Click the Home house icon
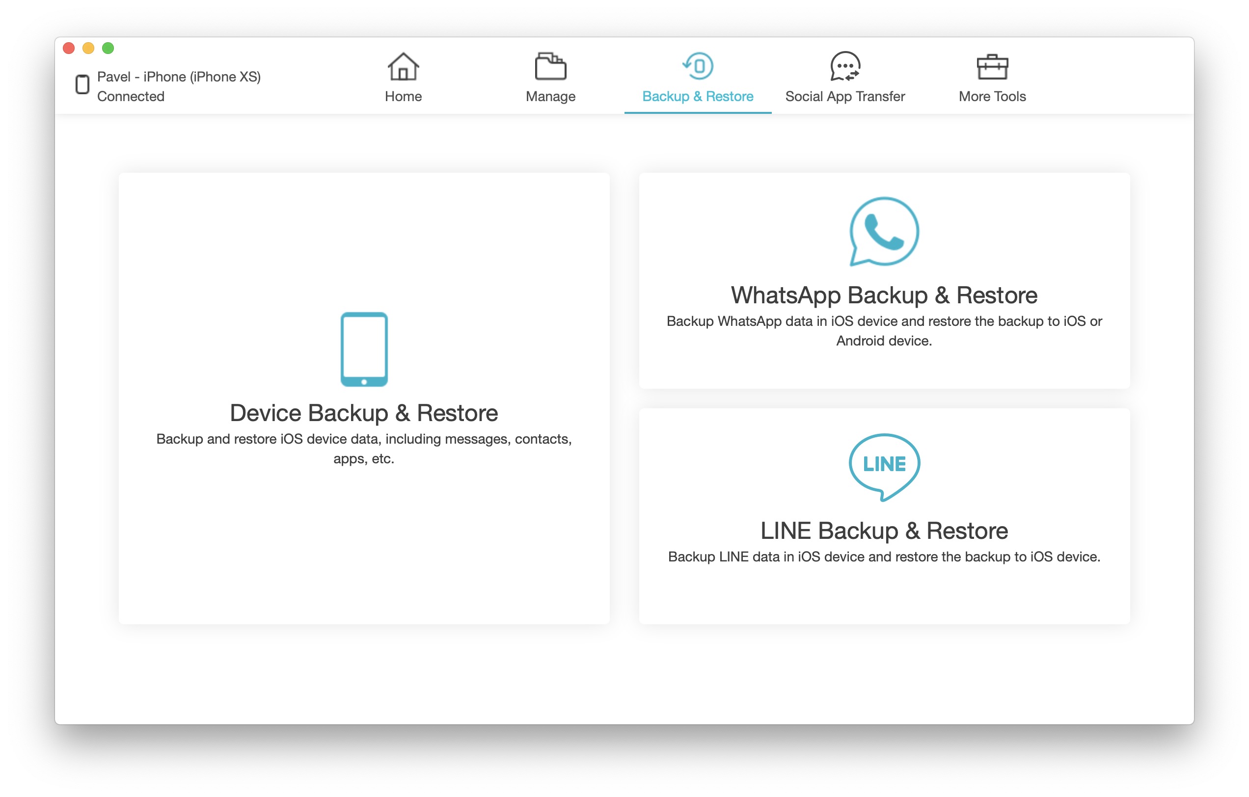The image size is (1249, 797). pyautogui.click(x=403, y=67)
